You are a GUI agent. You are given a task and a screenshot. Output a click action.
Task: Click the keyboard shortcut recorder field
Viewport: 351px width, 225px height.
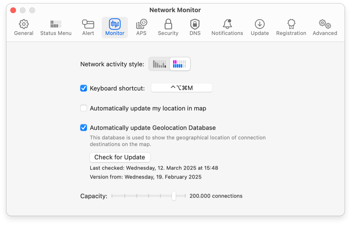182,88
